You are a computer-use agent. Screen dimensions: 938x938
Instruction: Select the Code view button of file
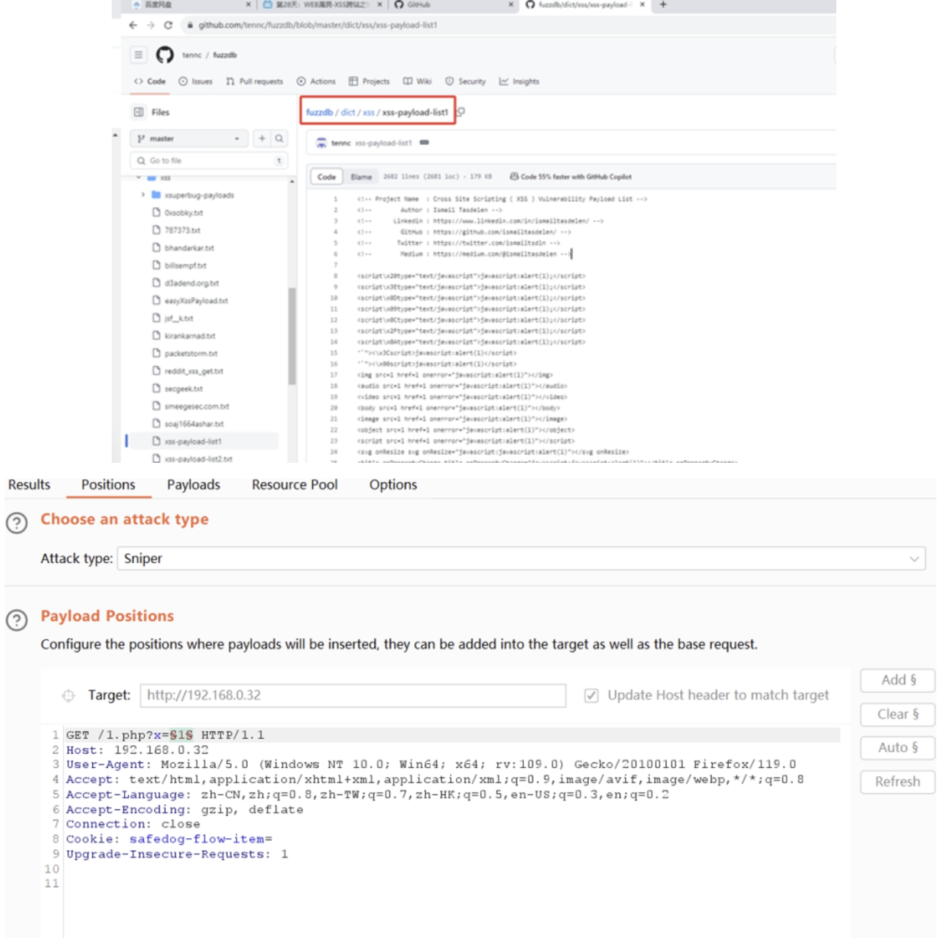tap(326, 177)
